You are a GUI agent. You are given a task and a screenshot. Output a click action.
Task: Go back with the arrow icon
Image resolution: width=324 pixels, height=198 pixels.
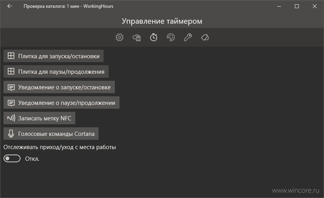10,6
